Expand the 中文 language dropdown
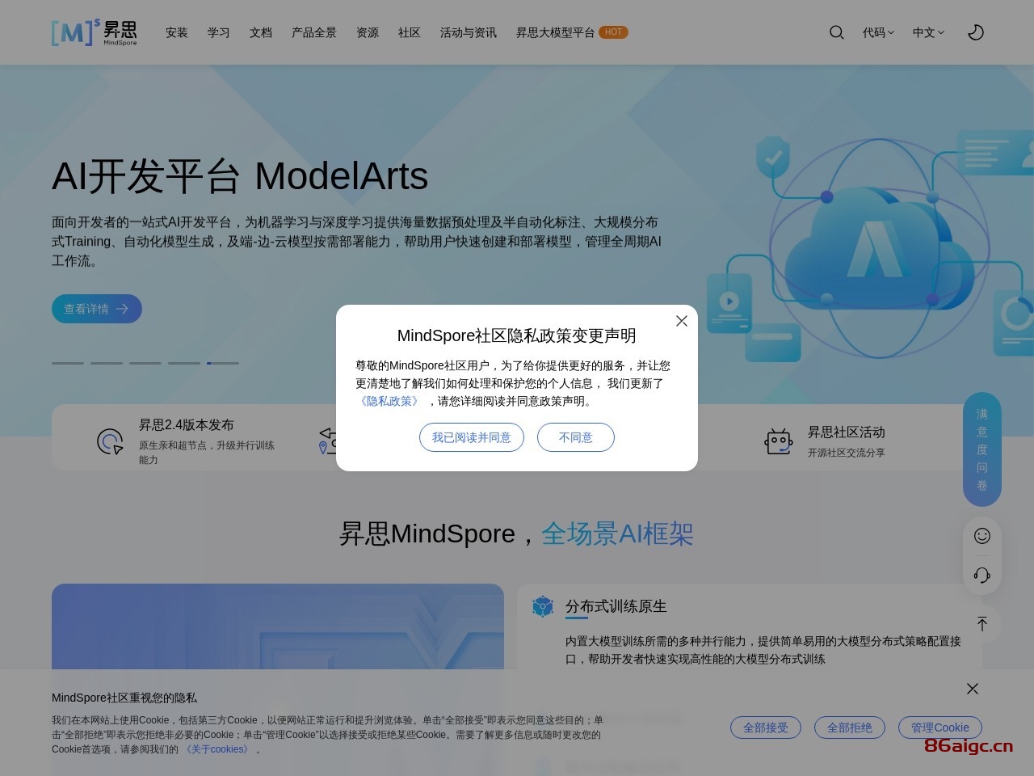The width and height of the screenshot is (1034, 776). [928, 32]
